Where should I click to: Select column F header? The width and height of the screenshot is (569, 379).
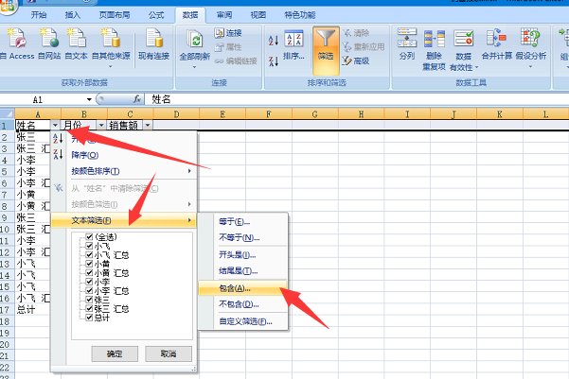(269, 114)
